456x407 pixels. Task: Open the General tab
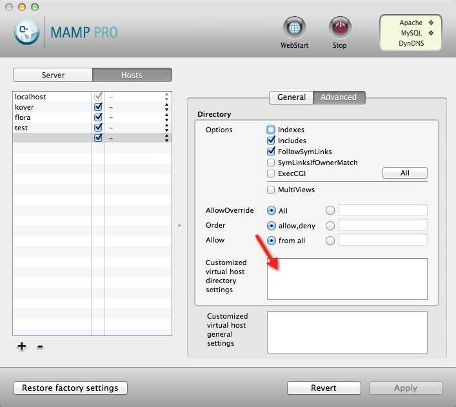tap(292, 97)
